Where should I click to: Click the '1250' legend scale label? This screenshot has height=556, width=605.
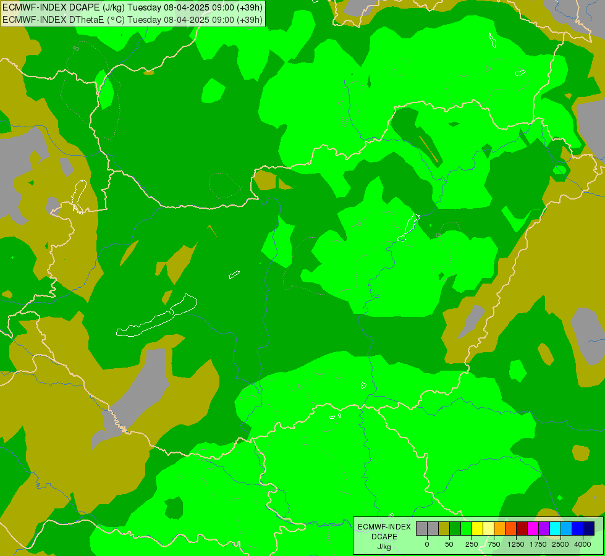click(x=516, y=544)
